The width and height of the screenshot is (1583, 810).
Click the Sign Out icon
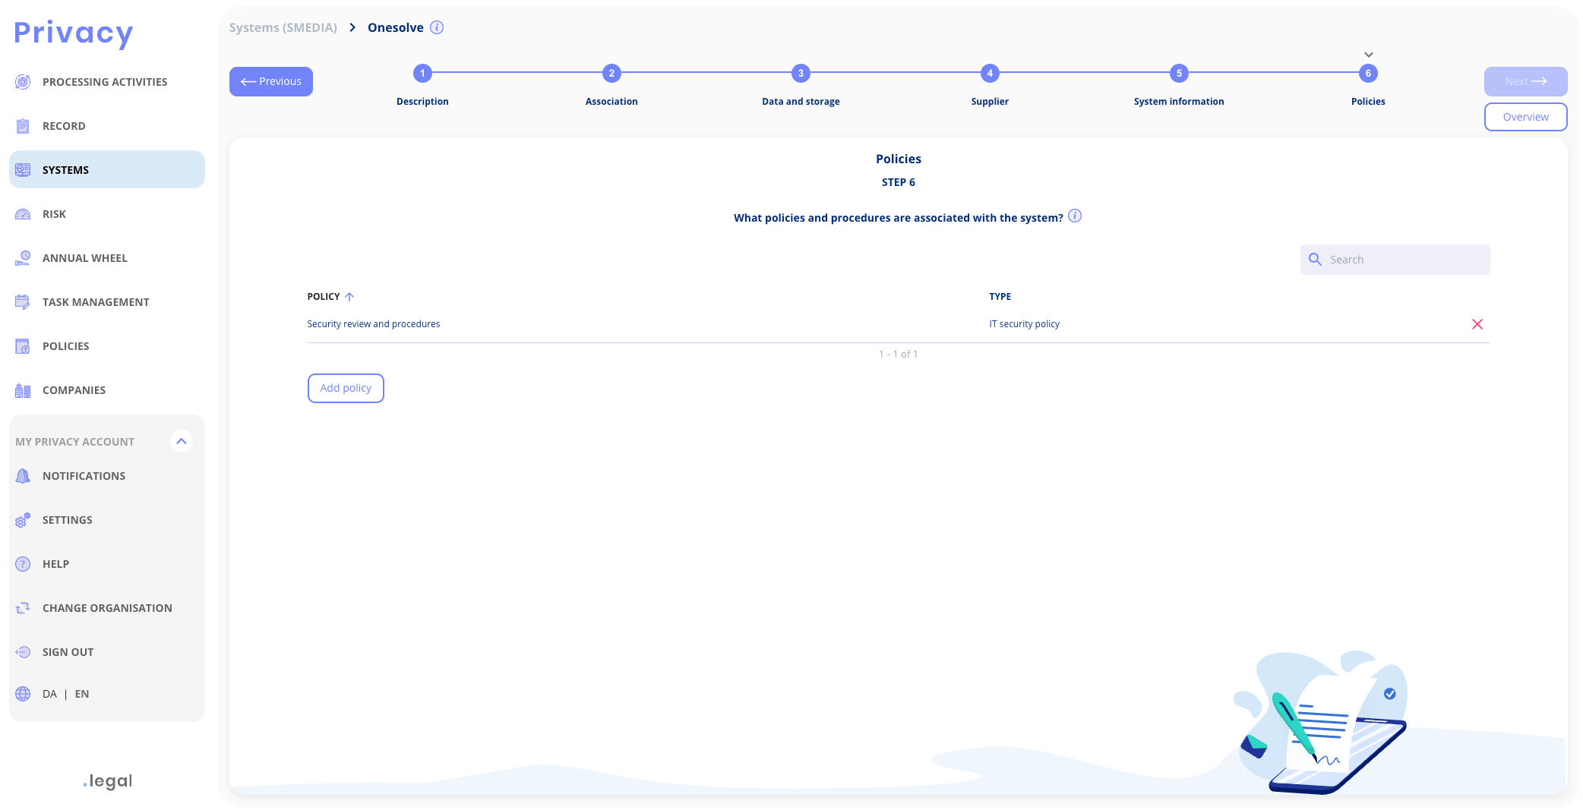coord(23,652)
